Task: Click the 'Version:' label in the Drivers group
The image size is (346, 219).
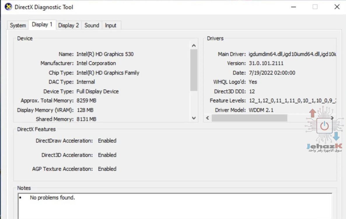Action: [236, 63]
